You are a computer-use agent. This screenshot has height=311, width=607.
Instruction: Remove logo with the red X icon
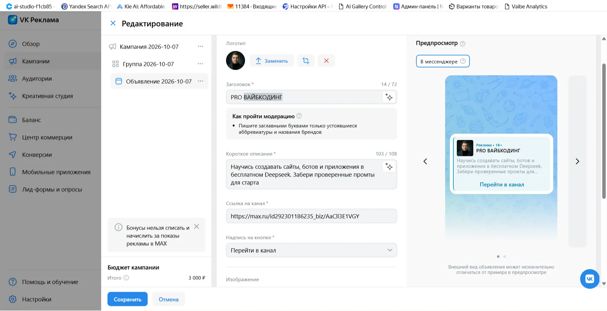(326, 61)
